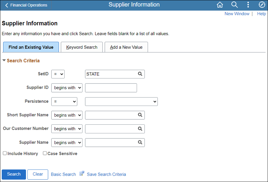Click into the Supplier ID text field

tap(111, 88)
